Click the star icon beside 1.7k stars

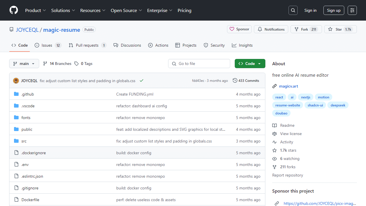click(274, 150)
